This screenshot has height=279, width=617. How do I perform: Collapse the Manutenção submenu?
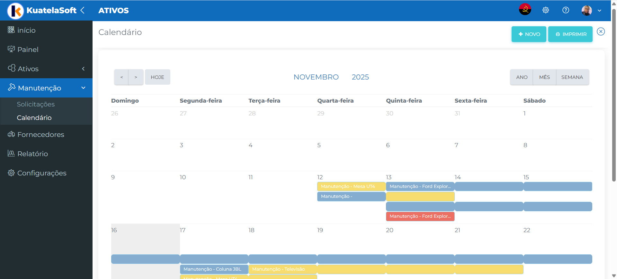point(83,88)
